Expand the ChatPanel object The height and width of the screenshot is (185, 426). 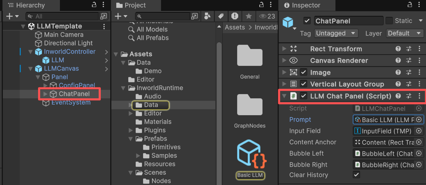pyautogui.click(x=45, y=94)
